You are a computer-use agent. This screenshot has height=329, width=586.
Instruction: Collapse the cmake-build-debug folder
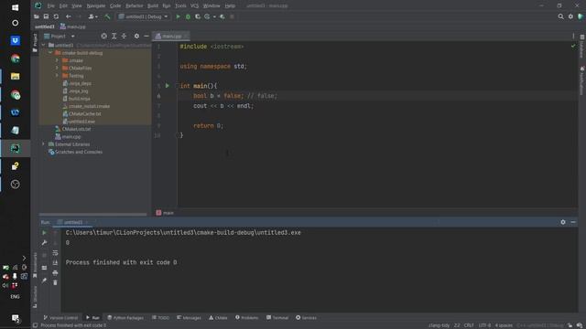pyautogui.click(x=50, y=53)
